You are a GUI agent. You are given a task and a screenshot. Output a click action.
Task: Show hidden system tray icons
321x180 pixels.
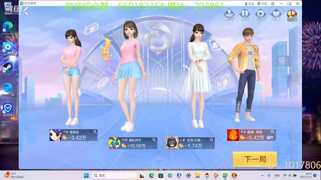click(x=262, y=176)
